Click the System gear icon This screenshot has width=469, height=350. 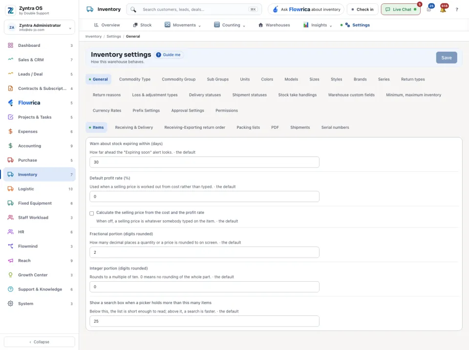coord(10,304)
